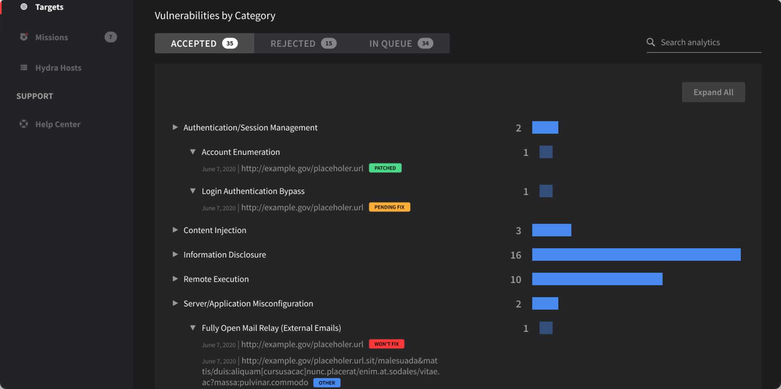Image resolution: width=781 pixels, height=389 pixels.
Task: Collapse Login Authentication Bypass entry
Action: pos(193,191)
